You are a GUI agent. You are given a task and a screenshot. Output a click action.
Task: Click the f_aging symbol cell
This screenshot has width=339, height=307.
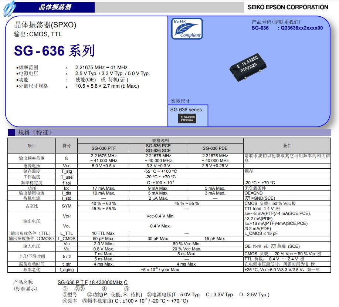67,270
